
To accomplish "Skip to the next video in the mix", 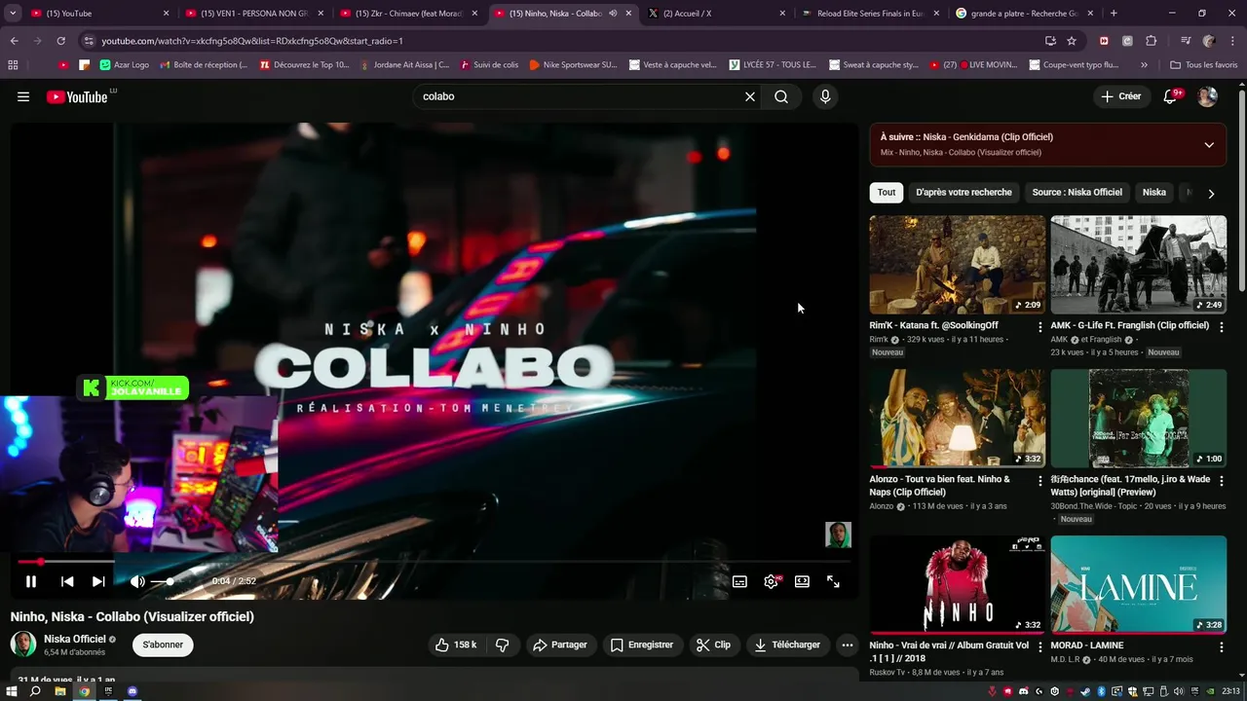I will [98, 581].
